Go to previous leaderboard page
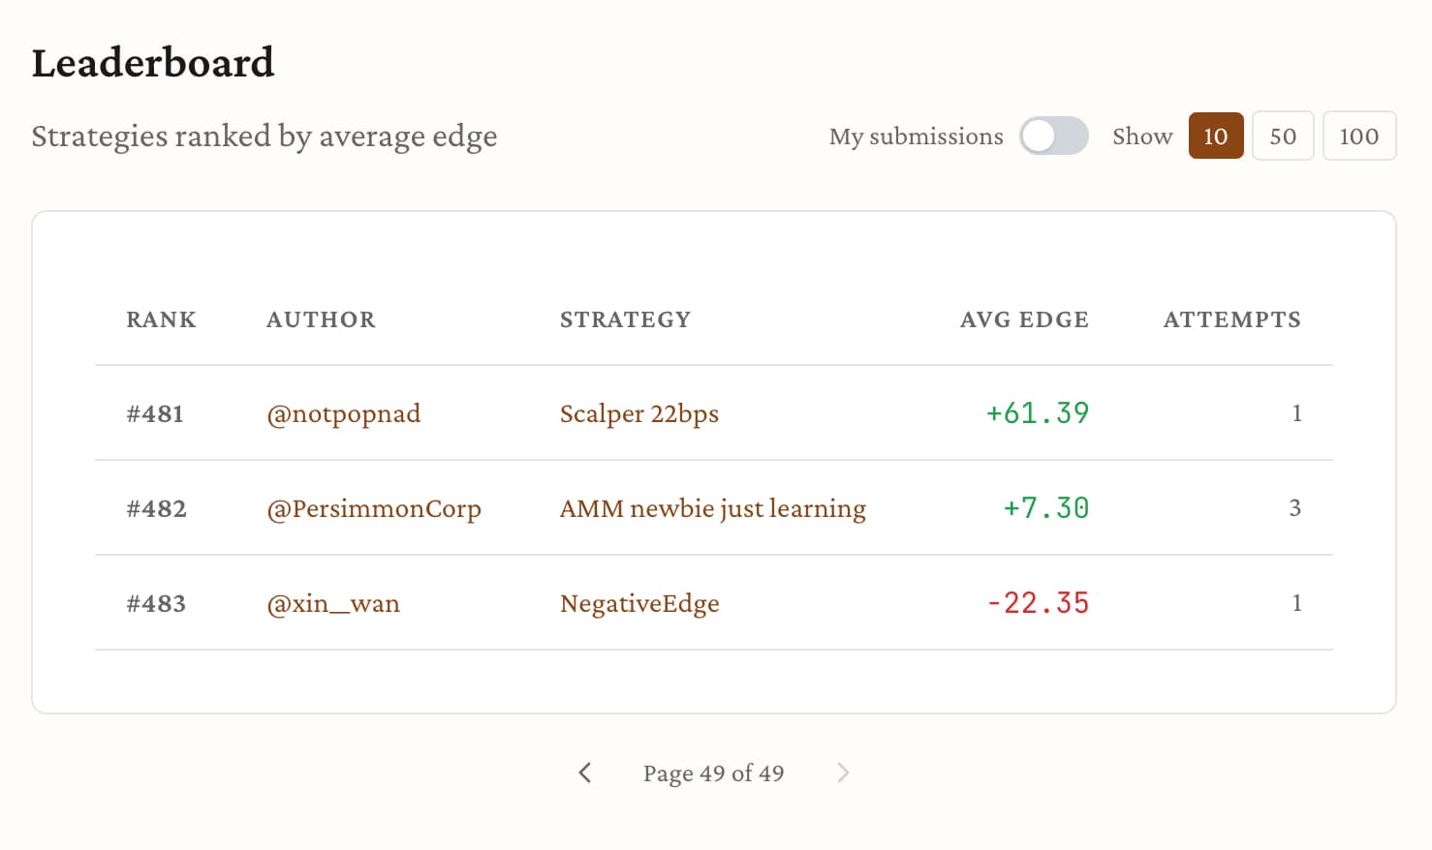Image resolution: width=1432 pixels, height=850 pixels. (584, 773)
